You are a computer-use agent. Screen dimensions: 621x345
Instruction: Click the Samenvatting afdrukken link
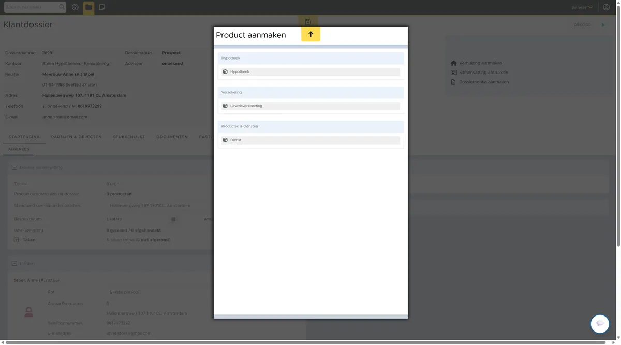[484, 73]
